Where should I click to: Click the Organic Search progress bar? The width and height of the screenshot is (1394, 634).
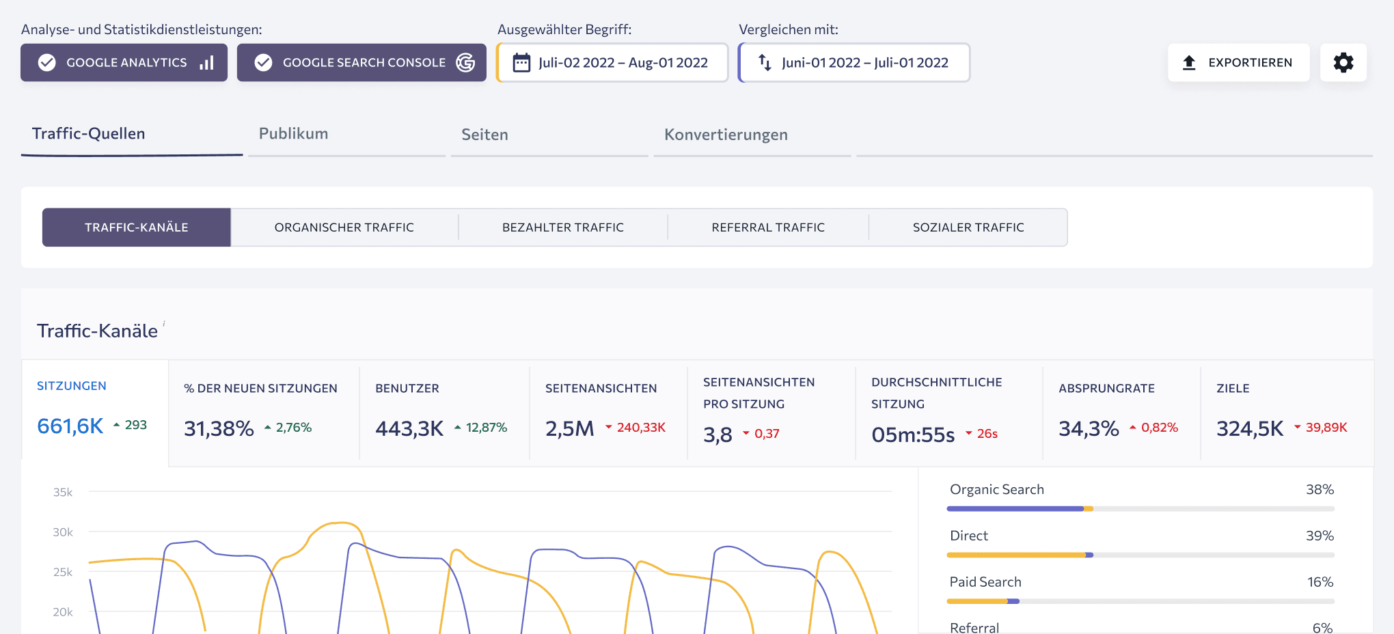(1140, 509)
